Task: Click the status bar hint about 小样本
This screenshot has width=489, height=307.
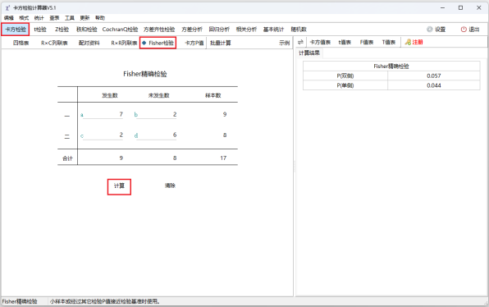Action: [x=105, y=301]
